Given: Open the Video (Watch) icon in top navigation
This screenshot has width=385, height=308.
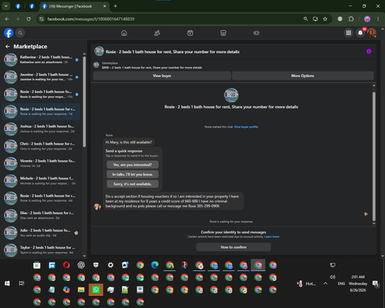Looking at the screenshot, I should tap(190, 33).
